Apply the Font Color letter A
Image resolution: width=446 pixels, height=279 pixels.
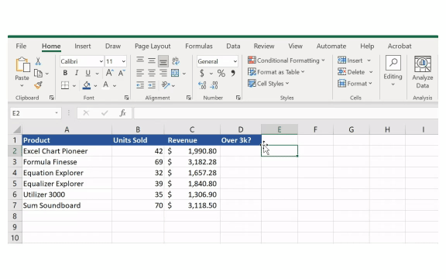click(x=105, y=84)
